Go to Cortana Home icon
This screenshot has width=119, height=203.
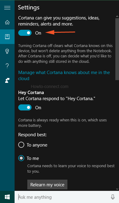[x=7, y=22]
